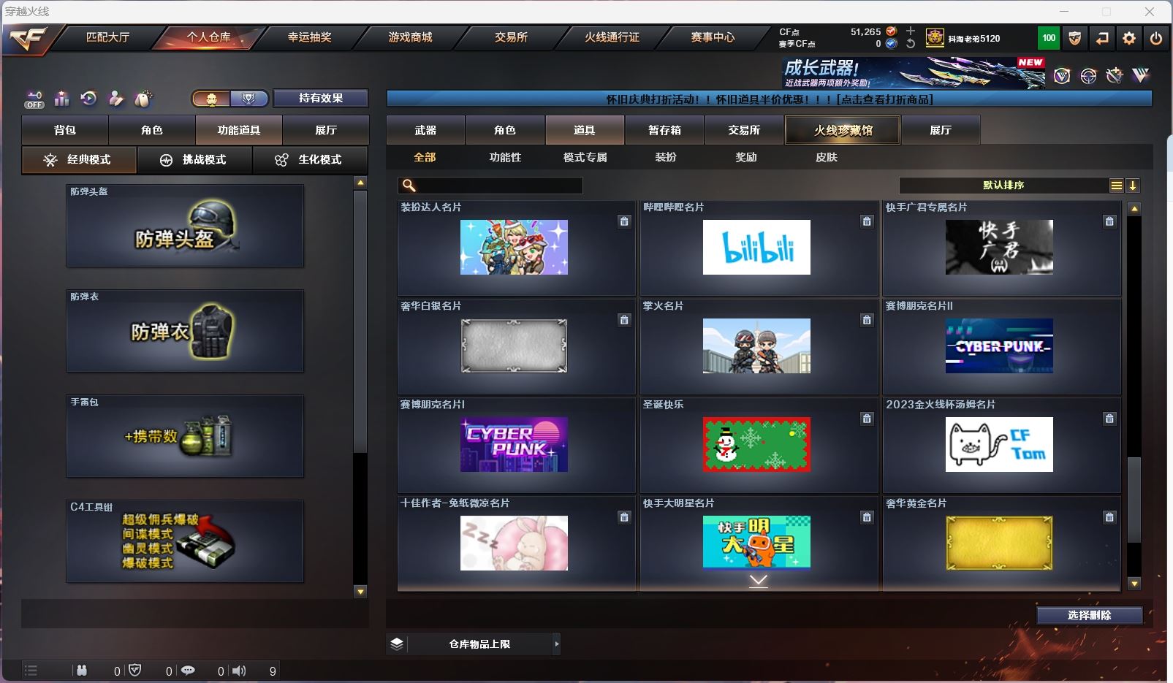Click the plus icon to add CF点
1173x683 pixels.
click(x=911, y=31)
